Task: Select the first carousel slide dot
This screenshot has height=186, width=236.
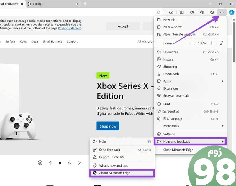Action: point(60,163)
